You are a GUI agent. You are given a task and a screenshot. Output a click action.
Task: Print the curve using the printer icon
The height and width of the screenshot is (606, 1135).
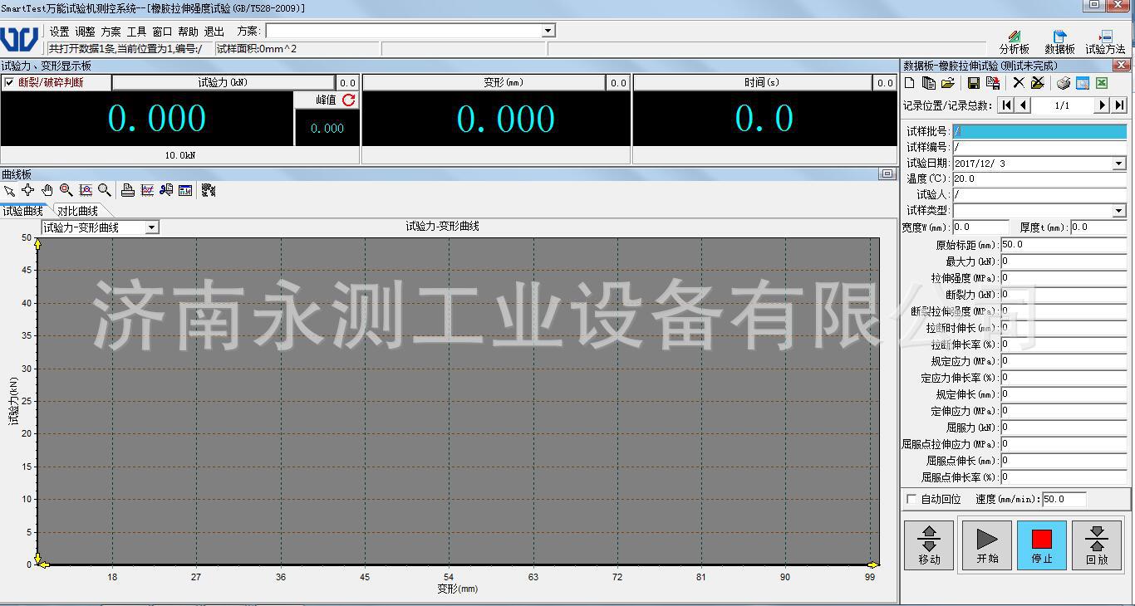[x=128, y=191]
